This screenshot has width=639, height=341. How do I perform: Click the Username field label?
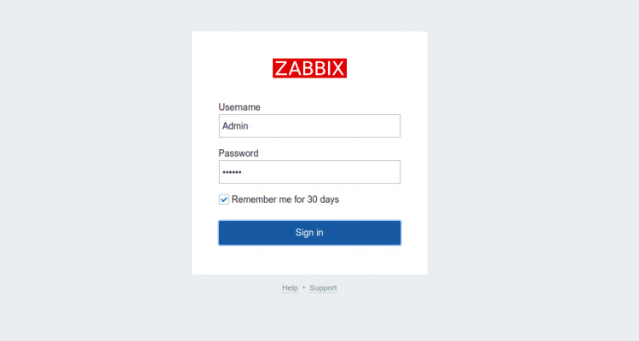tap(239, 107)
